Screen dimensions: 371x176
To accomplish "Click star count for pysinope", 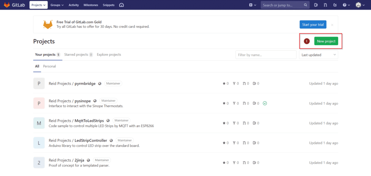I will pos(226,103).
